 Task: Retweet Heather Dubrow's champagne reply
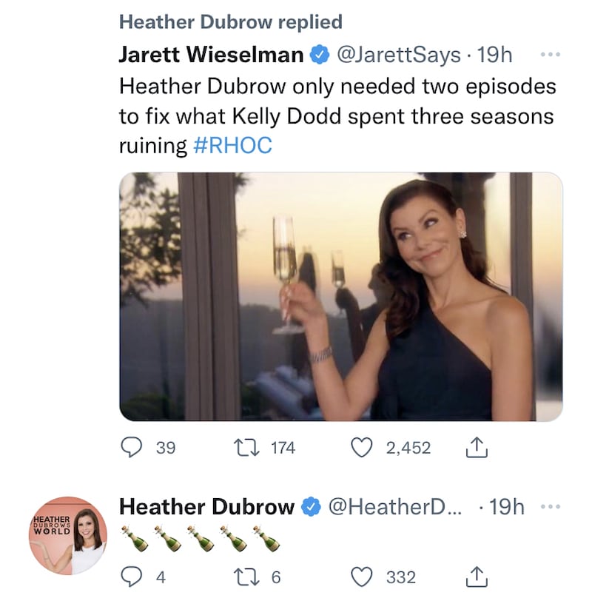[x=243, y=577]
